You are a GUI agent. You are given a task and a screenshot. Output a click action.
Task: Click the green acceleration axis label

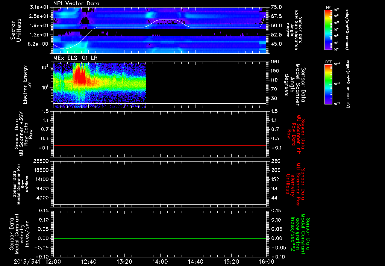tap(299, 234)
